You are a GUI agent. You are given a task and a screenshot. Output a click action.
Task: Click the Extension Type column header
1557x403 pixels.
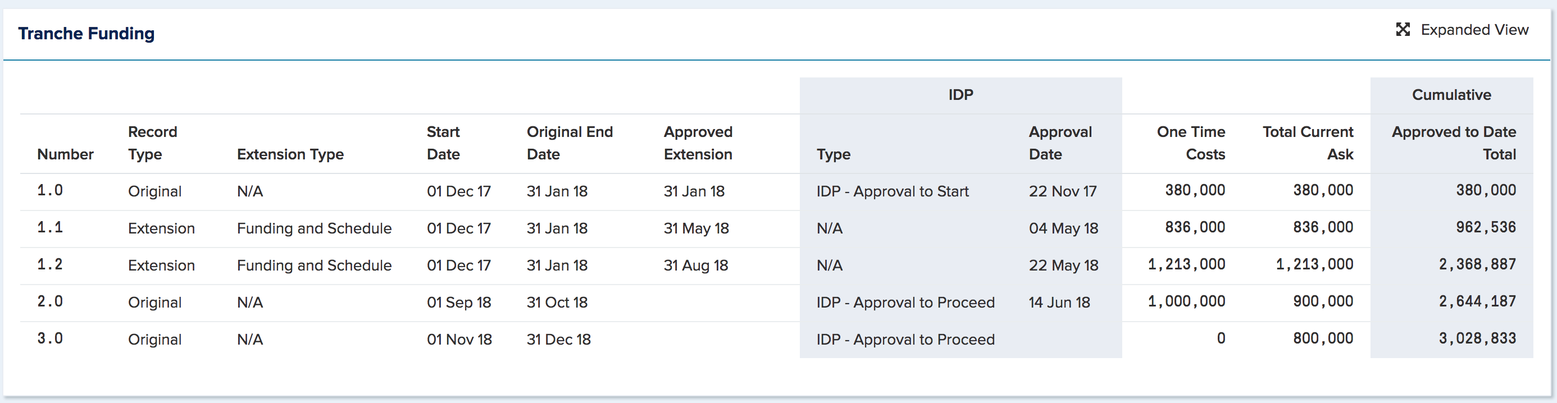(290, 154)
